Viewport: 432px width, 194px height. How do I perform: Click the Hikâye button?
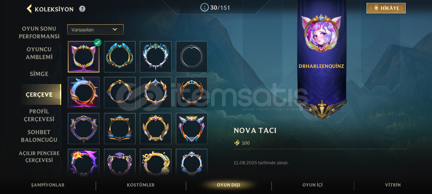point(386,8)
